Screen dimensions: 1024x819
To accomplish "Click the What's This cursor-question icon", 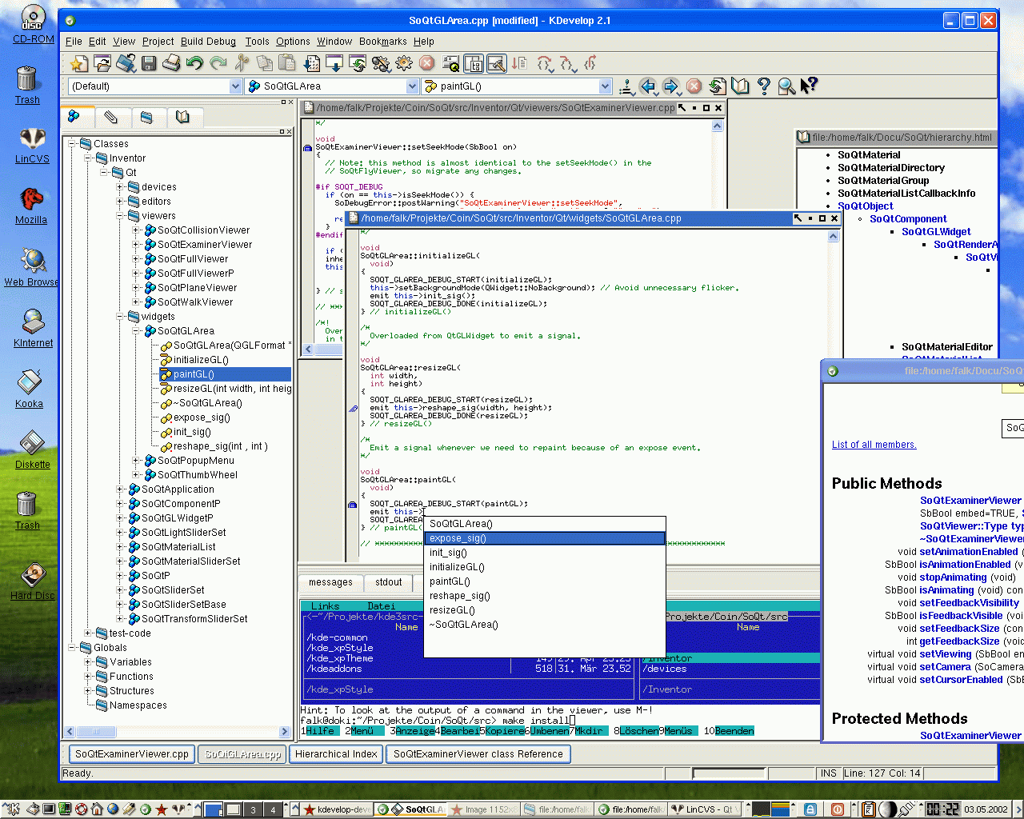I will [x=809, y=86].
